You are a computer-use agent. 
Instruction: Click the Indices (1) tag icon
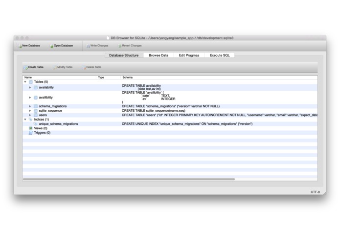(30, 120)
